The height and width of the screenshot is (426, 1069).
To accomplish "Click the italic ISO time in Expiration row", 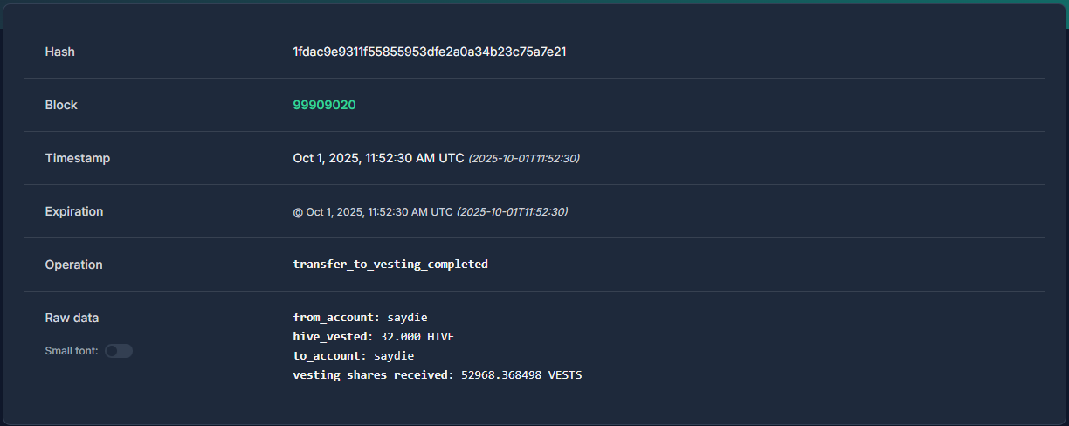I will (x=512, y=212).
